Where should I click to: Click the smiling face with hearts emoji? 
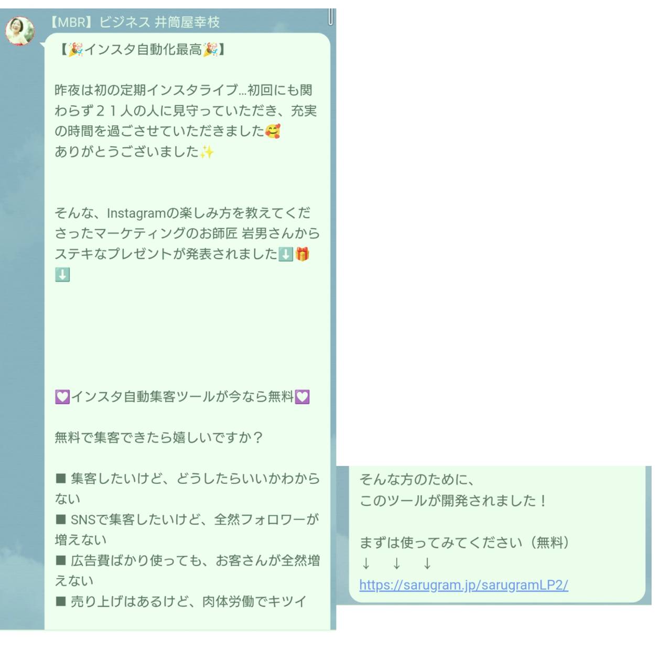(x=273, y=131)
